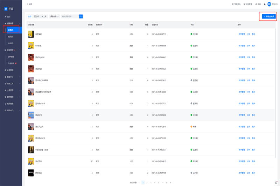Open 体验教室 from top bar
This screenshot has width=280, height=186.
248,4
